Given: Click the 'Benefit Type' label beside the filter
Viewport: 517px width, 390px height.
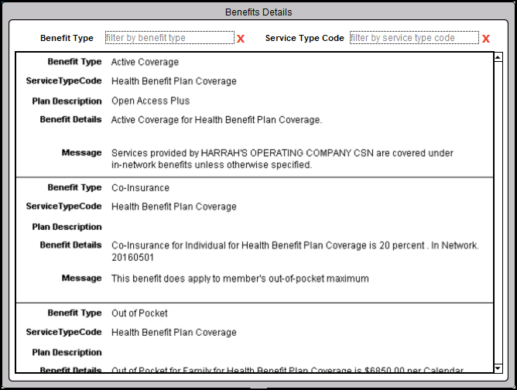Looking at the screenshot, I should pyautogui.click(x=67, y=38).
